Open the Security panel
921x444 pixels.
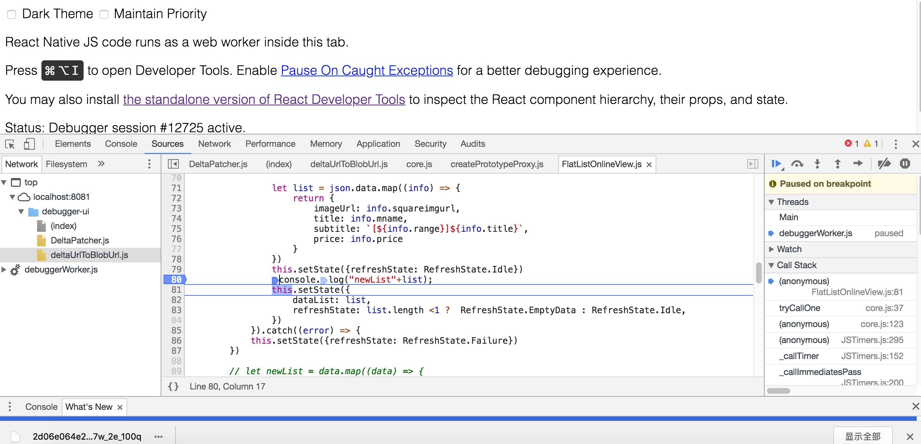(x=430, y=144)
